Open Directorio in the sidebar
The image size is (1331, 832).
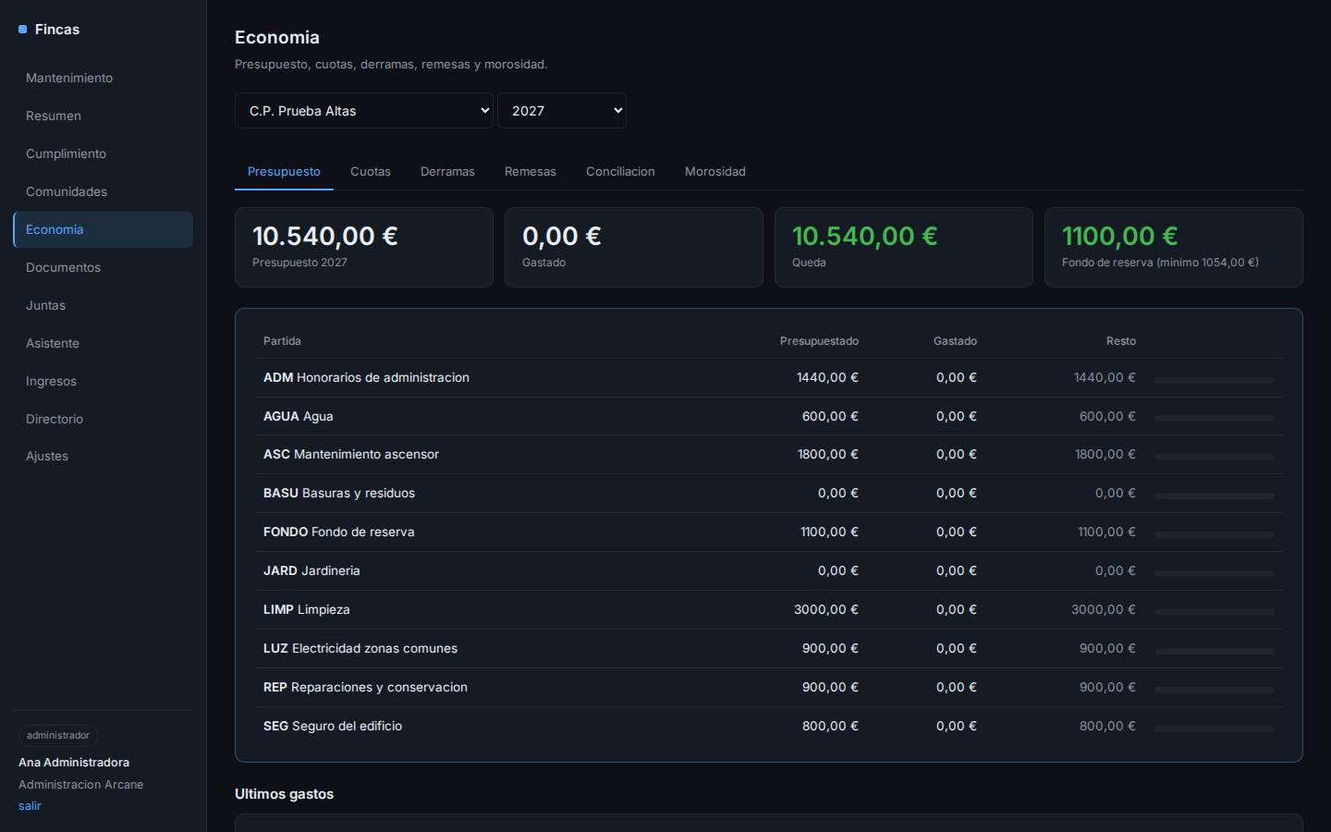tap(103, 419)
